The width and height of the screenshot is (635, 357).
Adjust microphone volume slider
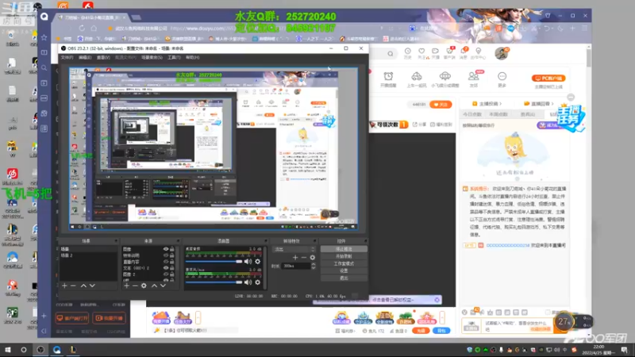[x=214, y=282]
